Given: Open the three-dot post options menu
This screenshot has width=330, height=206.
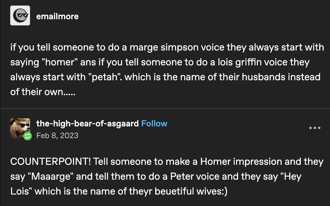Looking at the screenshot, I should [315, 128].
